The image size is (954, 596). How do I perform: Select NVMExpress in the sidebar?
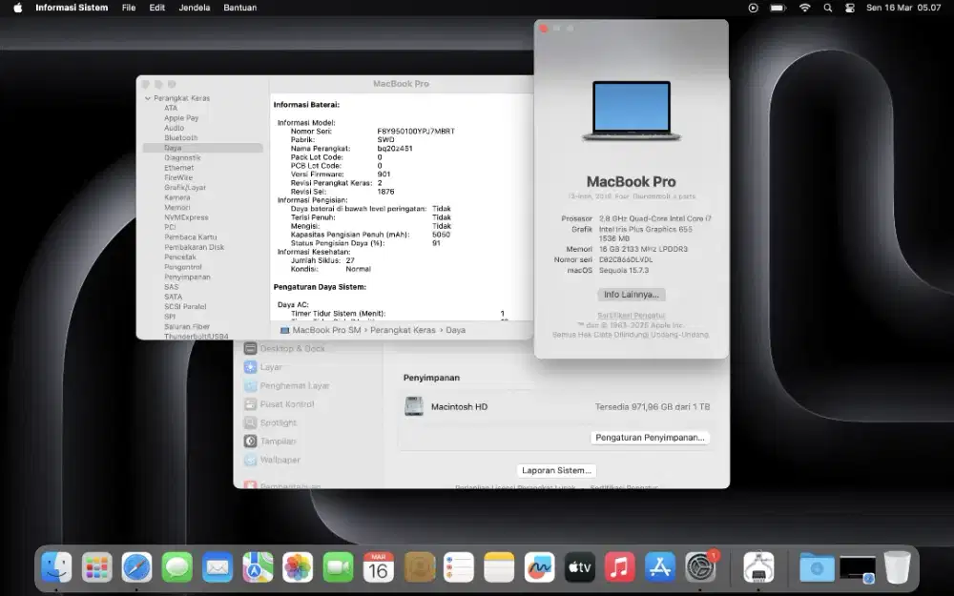pyautogui.click(x=182, y=216)
